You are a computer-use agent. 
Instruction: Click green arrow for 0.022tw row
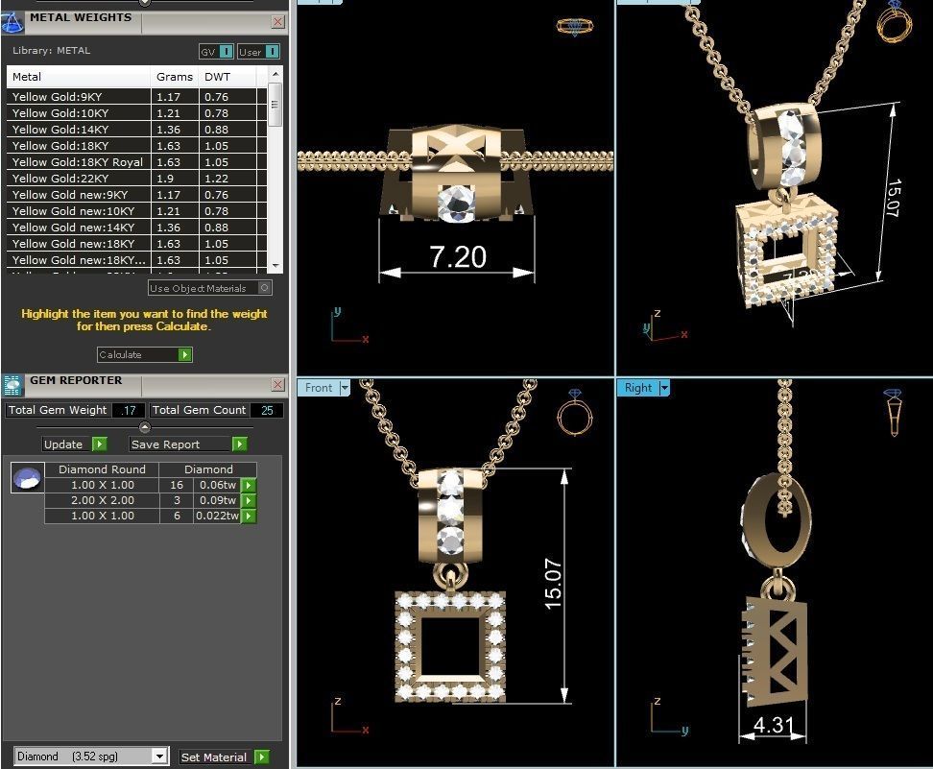[248, 517]
